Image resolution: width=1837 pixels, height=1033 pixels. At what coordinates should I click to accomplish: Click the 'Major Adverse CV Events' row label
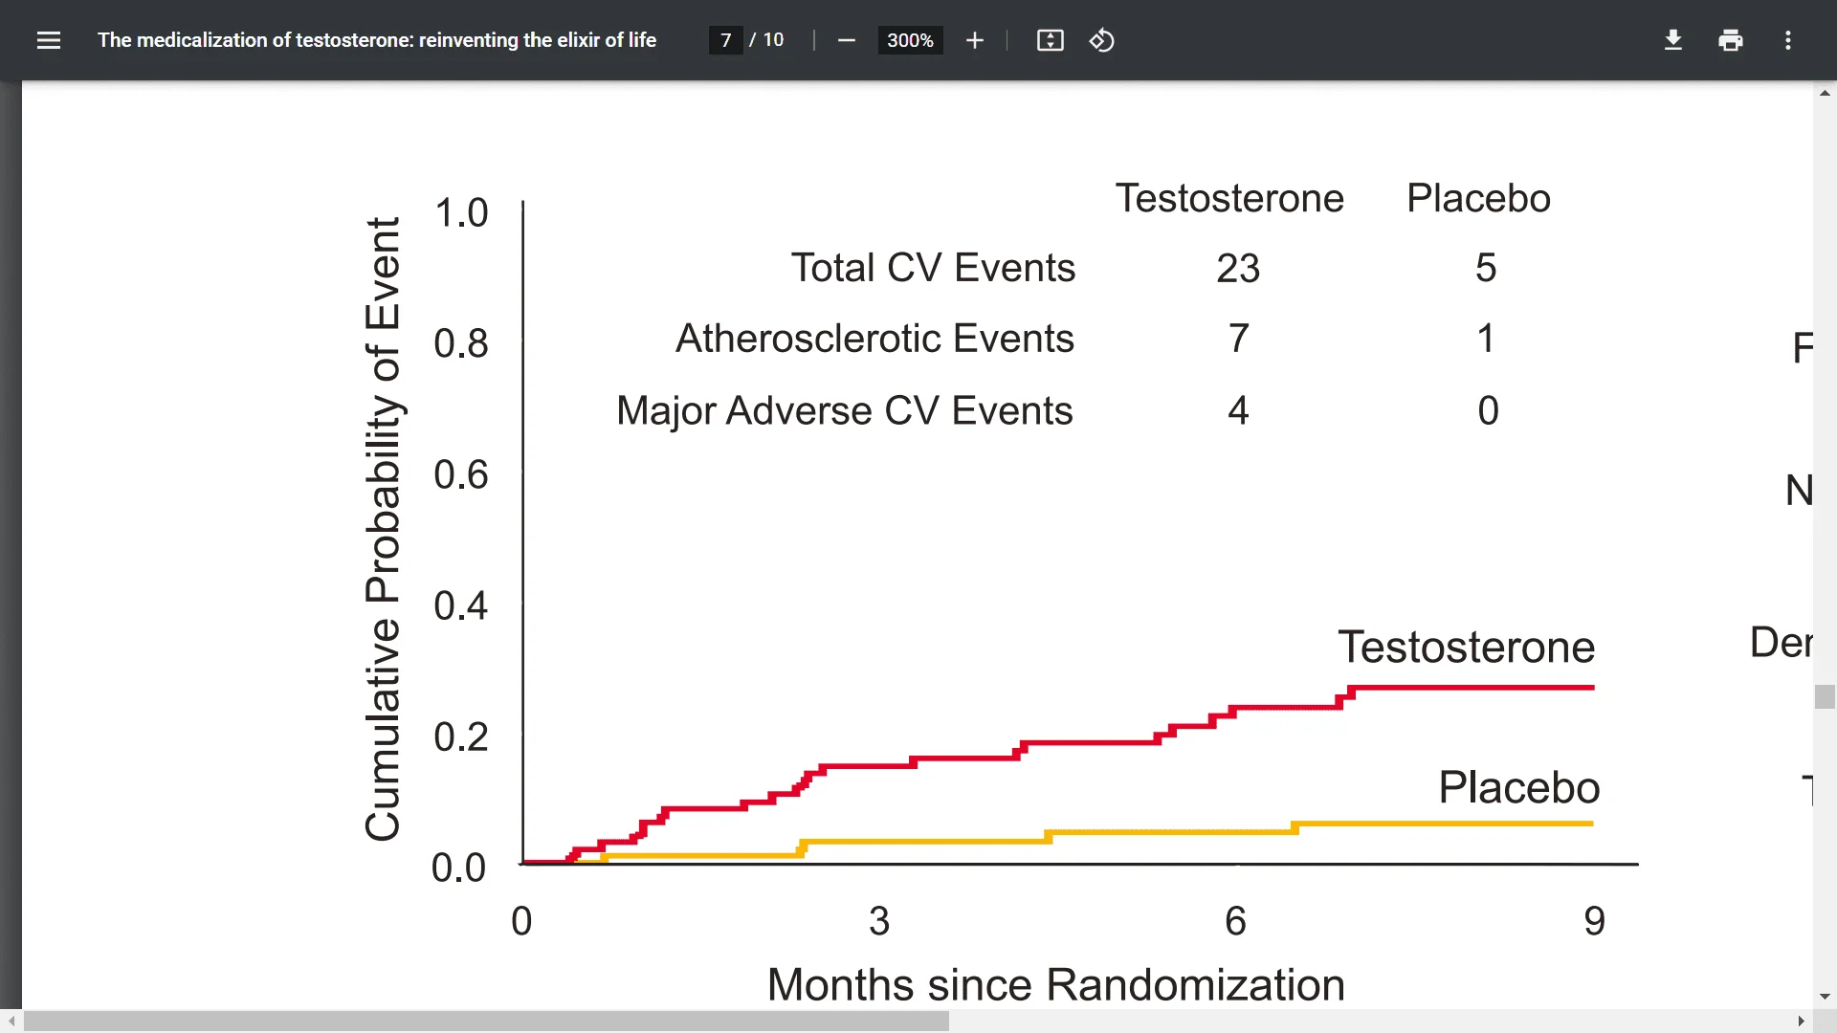coord(845,410)
